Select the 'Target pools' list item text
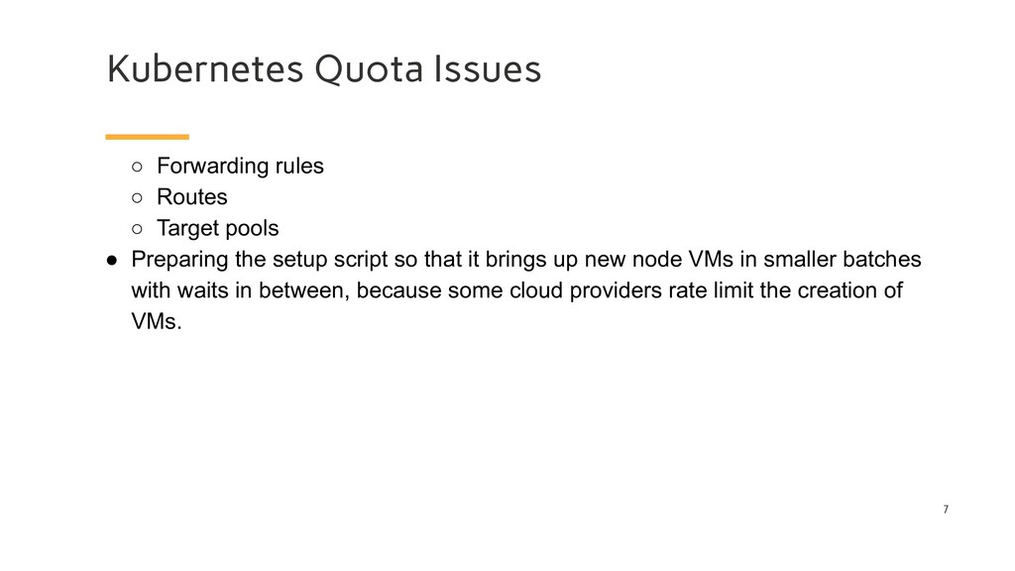 [x=217, y=228]
